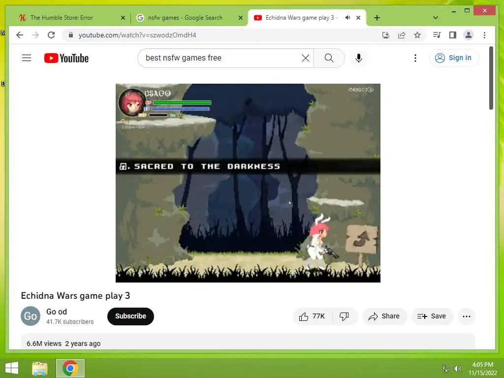Open volume icon in system tray

point(458,368)
